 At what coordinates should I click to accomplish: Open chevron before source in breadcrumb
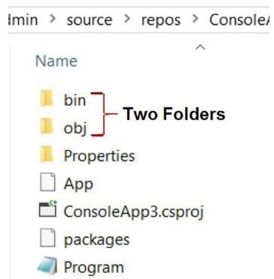[53, 19]
